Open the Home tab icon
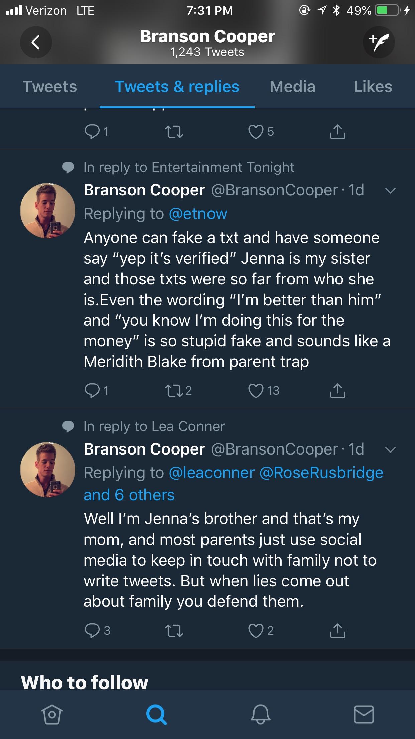The width and height of the screenshot is (415, 739). pos(52,714)
